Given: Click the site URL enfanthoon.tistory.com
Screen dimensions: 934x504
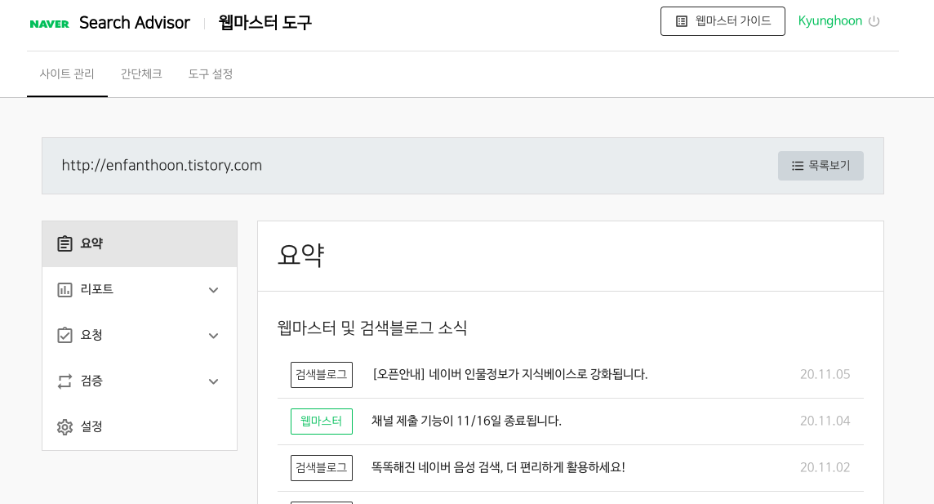Looking at the screenshot, I should [162, 165].
